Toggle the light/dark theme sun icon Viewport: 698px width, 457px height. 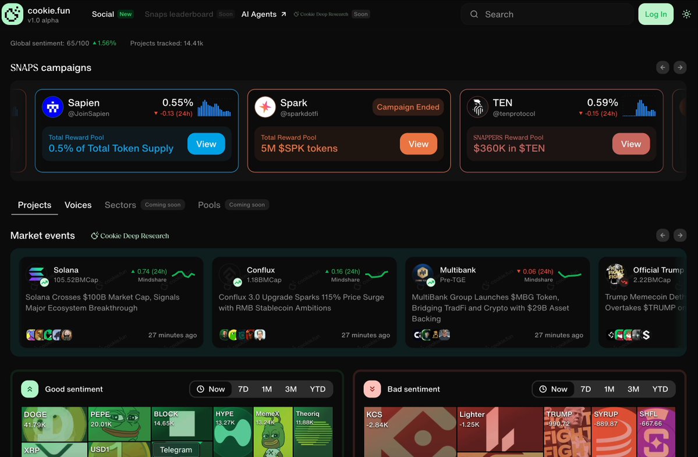pos(686,14)
